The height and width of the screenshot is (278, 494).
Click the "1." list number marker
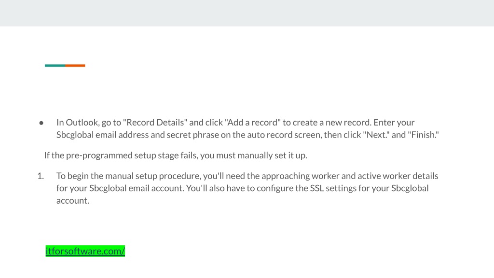click(x=41, y=176)
